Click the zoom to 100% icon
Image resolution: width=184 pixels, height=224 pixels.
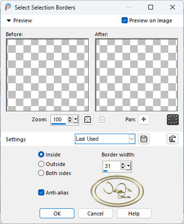102,119
